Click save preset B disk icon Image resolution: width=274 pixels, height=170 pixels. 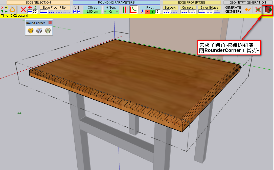(79, 12)
